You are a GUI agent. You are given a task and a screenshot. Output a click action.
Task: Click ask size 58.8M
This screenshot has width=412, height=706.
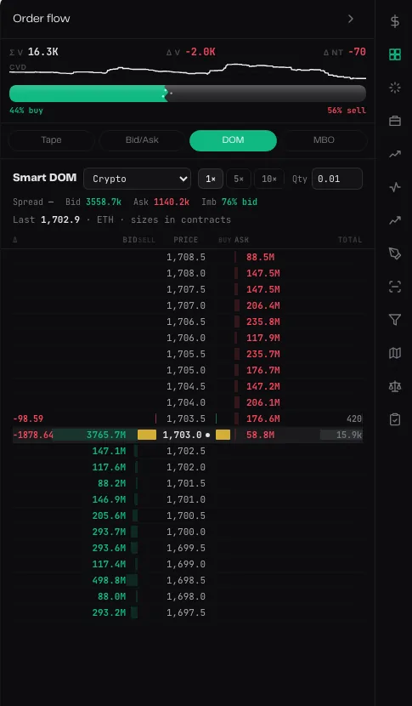(261, 435)
